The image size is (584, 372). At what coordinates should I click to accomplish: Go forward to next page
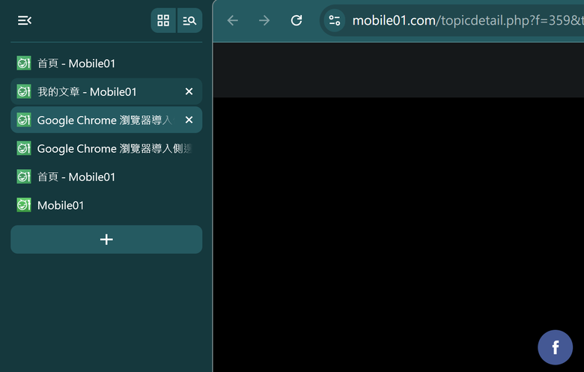coord(264,20)
